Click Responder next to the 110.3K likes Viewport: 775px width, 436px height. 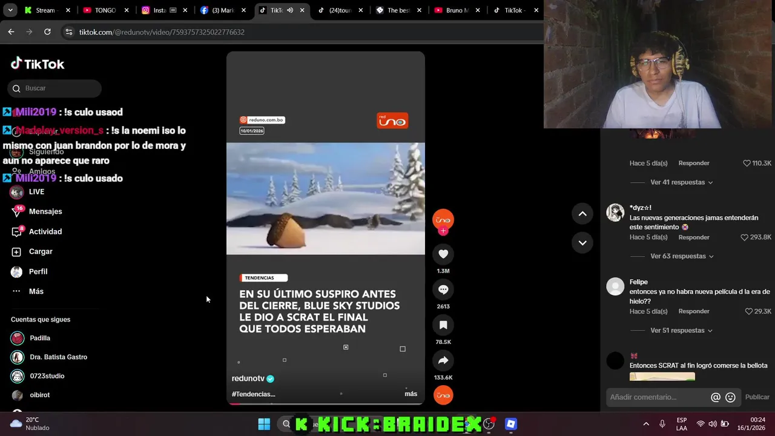point(694,163)
